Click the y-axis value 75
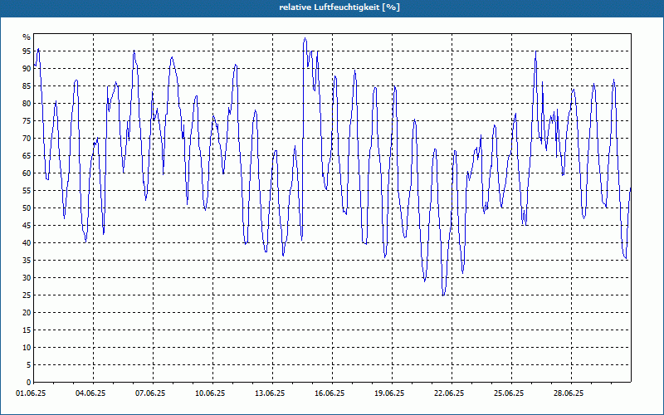 tap(27, 120)
